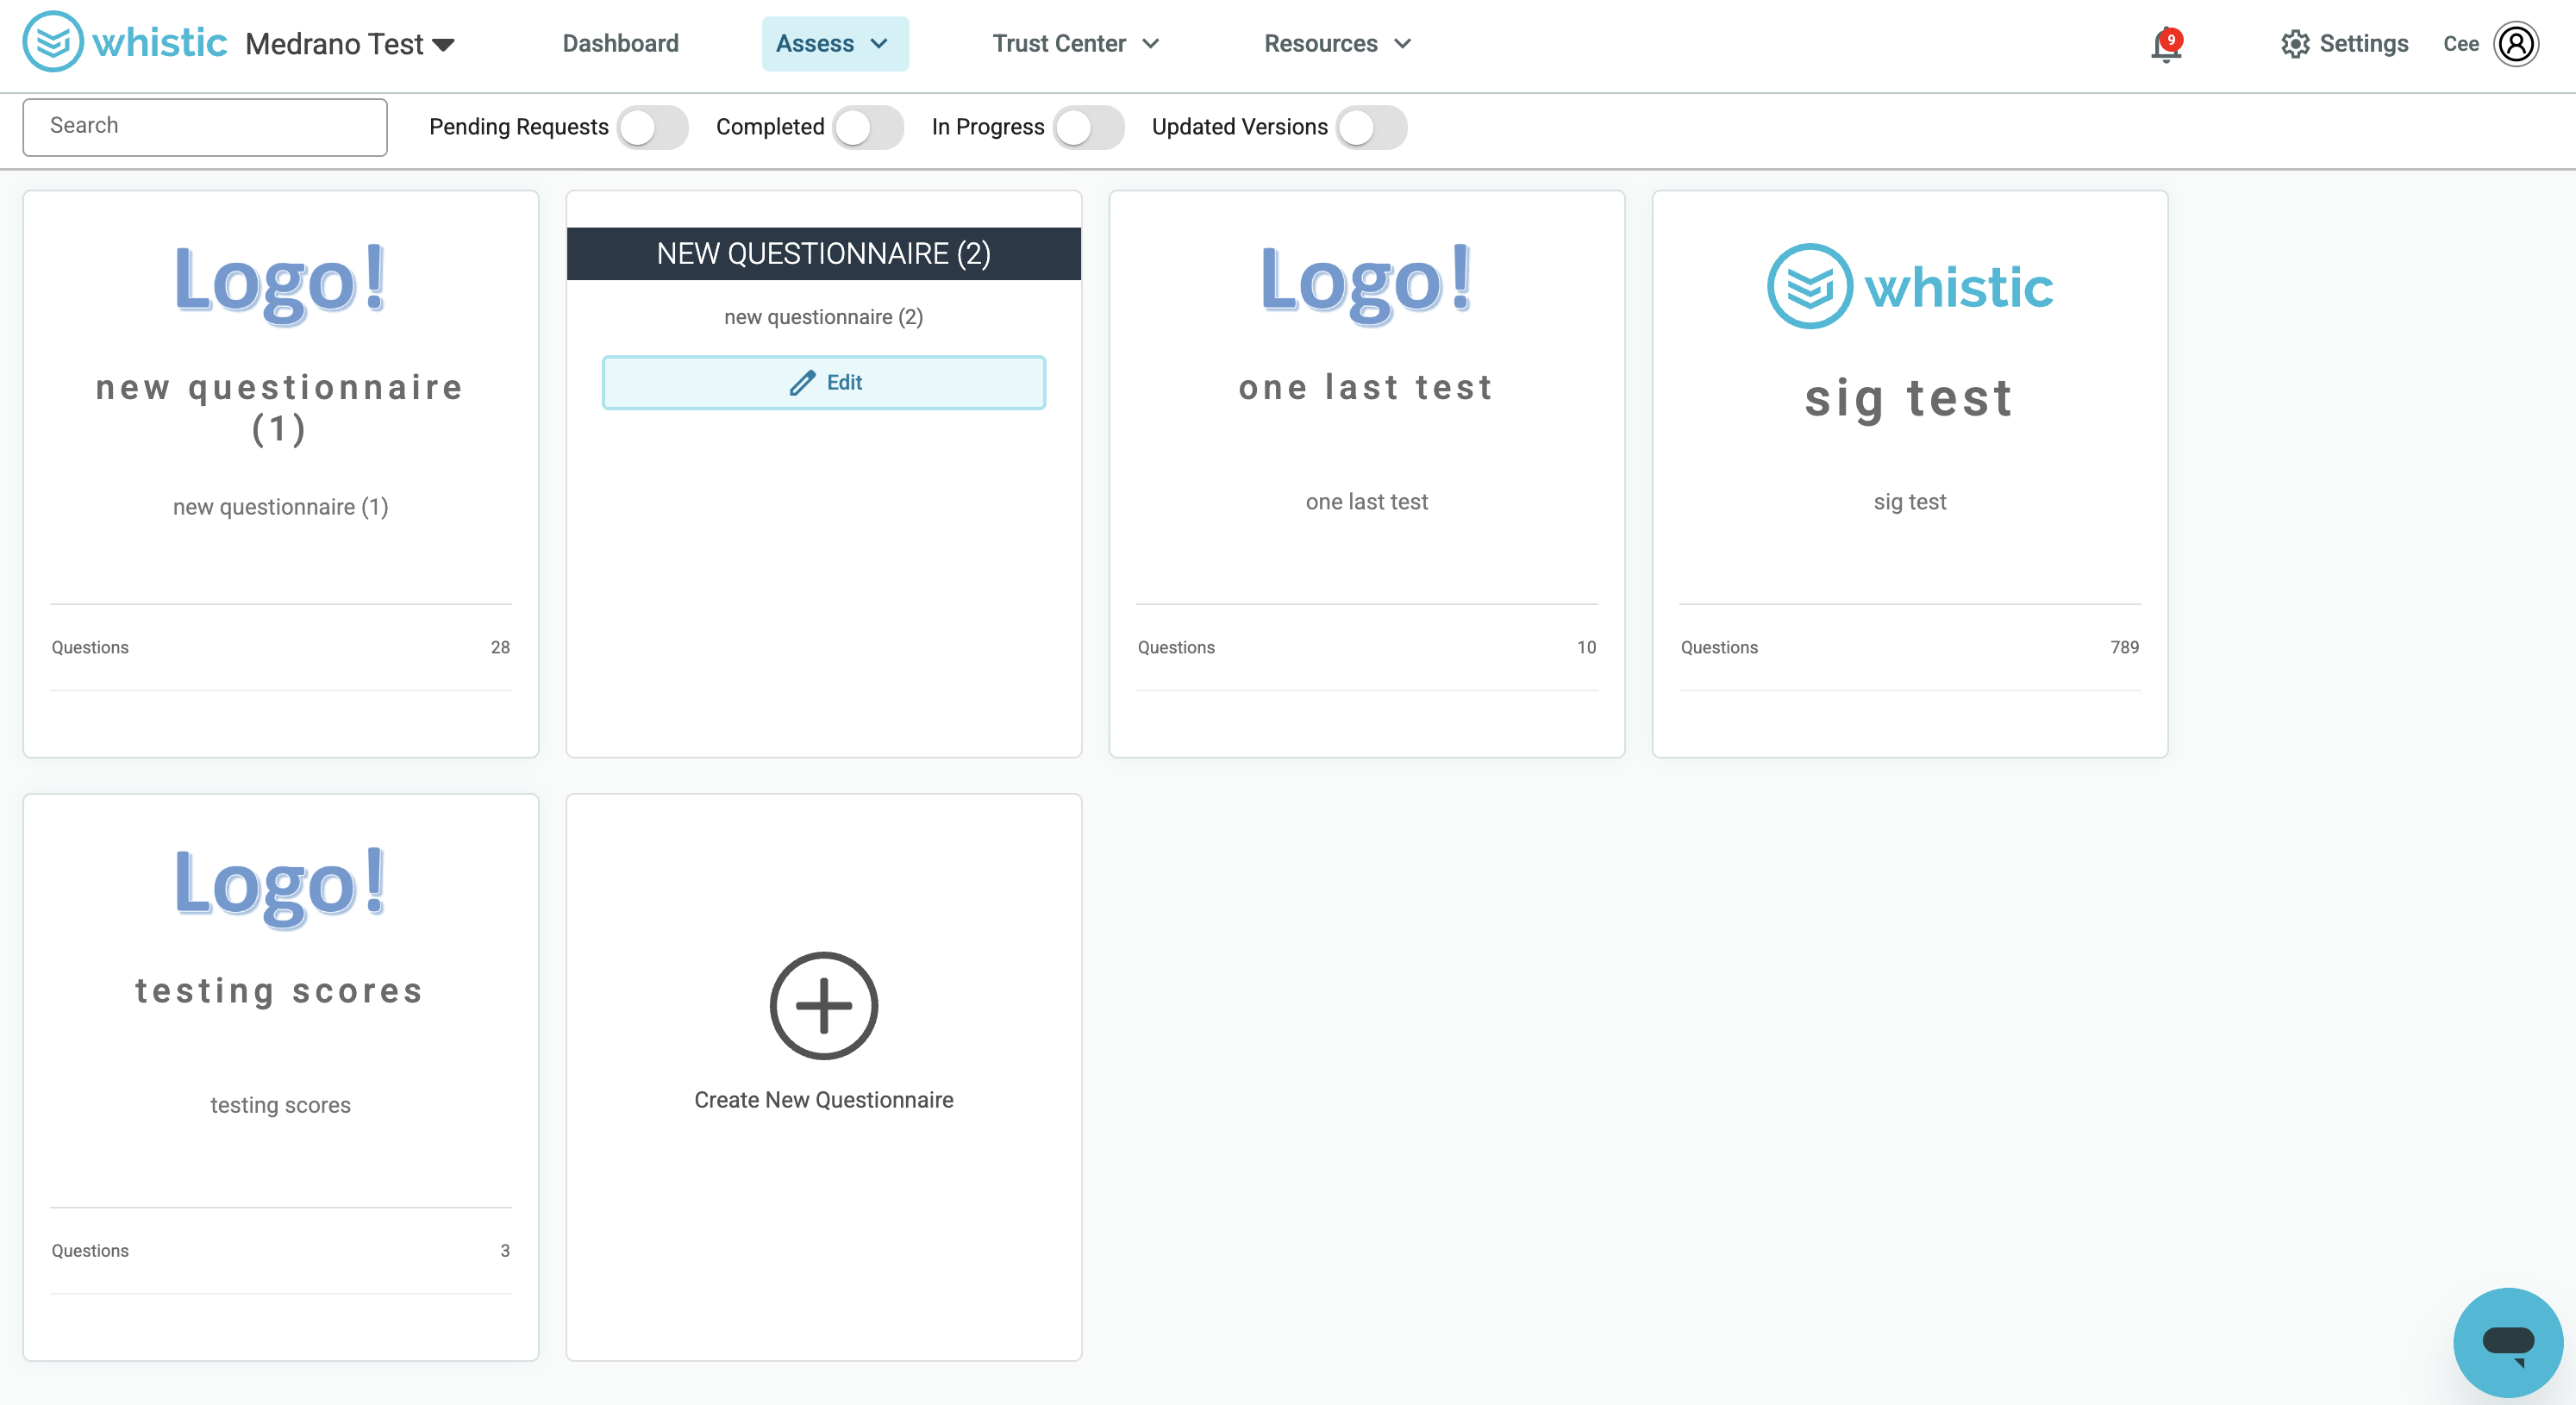Click Create New Questionnaire label

(824, 1099)
